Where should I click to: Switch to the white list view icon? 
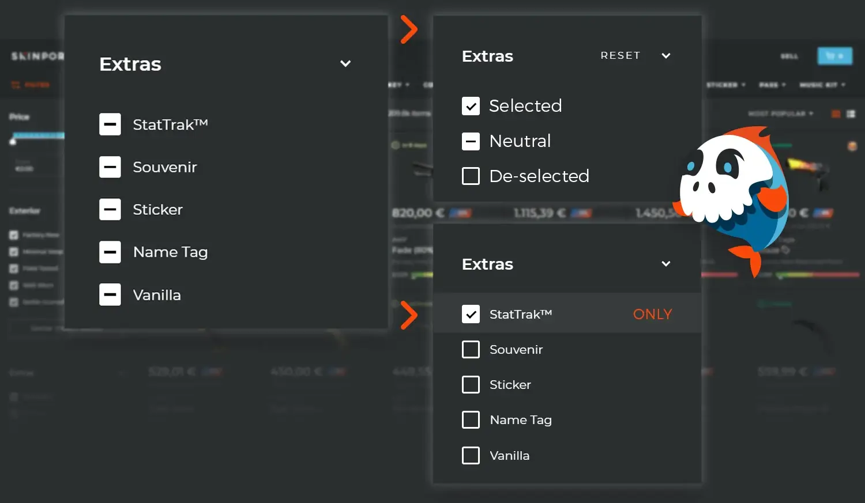click(x=851, y=114)
